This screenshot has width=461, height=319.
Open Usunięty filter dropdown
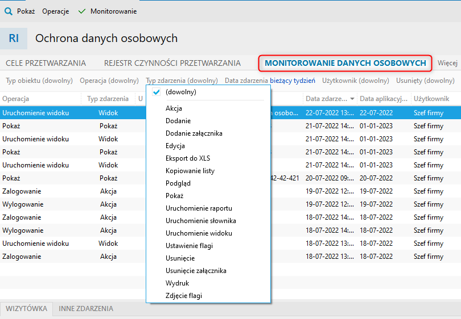[425, 81]
